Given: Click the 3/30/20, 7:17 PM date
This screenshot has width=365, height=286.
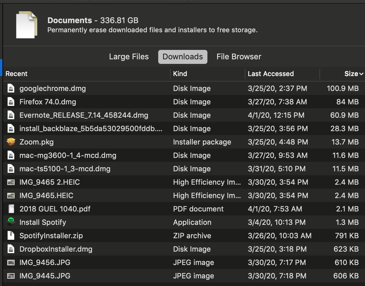Looking at the screenshot, I should 277,263.
